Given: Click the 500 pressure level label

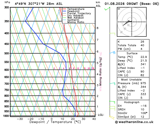Looking at the screenshot, I should [x=7, y=53].
